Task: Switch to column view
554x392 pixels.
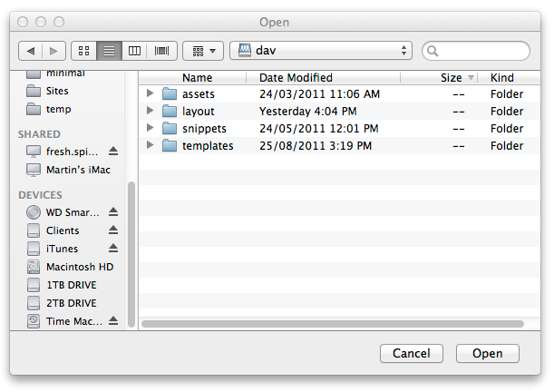Action: tap(134, 51)
